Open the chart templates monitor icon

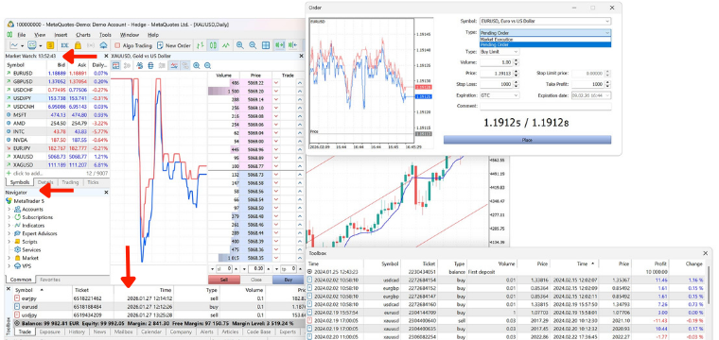point(31,45)
